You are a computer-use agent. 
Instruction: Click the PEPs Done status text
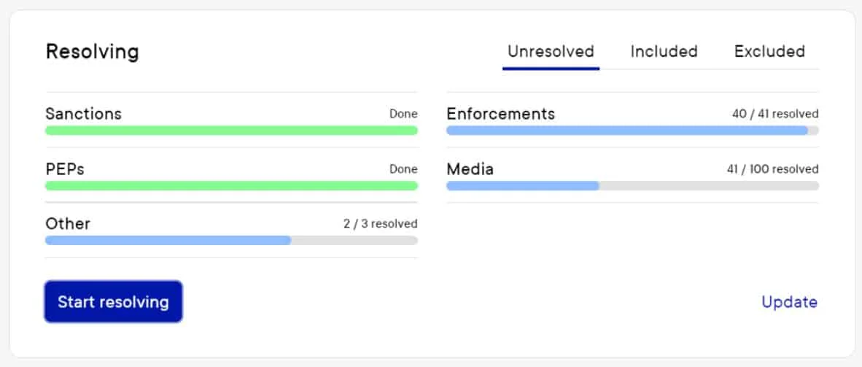[x=403, y=169]
